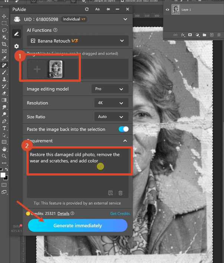Select the target portrait thumbnail
Screen dimensions: 224x263
pyautogui.click(x=56, y=69)
